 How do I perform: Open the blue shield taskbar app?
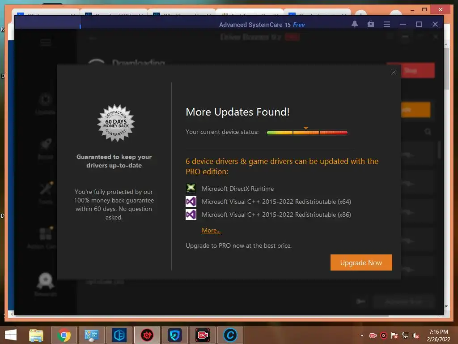click(x=175, y=335)
